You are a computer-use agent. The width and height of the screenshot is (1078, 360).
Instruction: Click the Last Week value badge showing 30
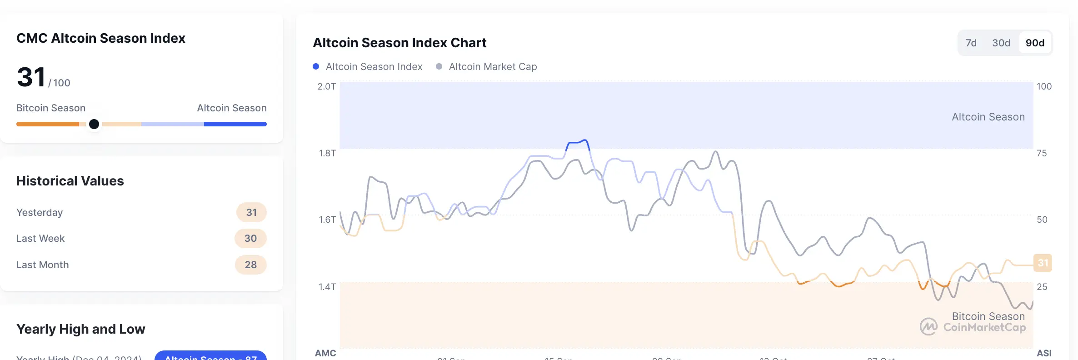[250, 238]
